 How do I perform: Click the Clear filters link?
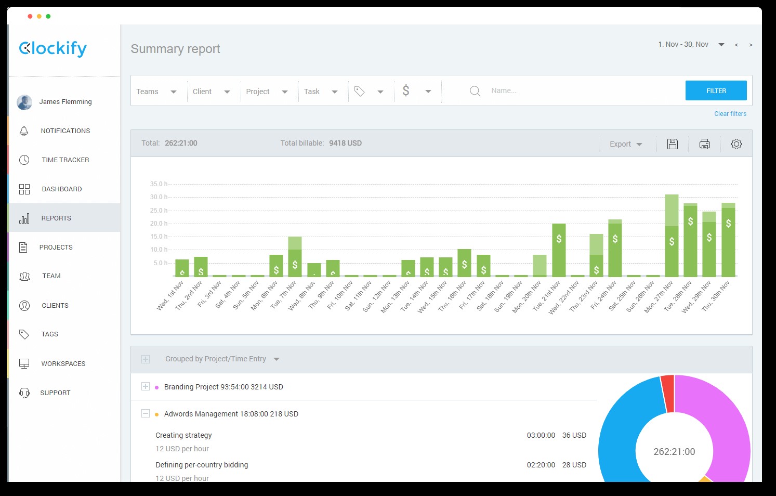(730, 114)
